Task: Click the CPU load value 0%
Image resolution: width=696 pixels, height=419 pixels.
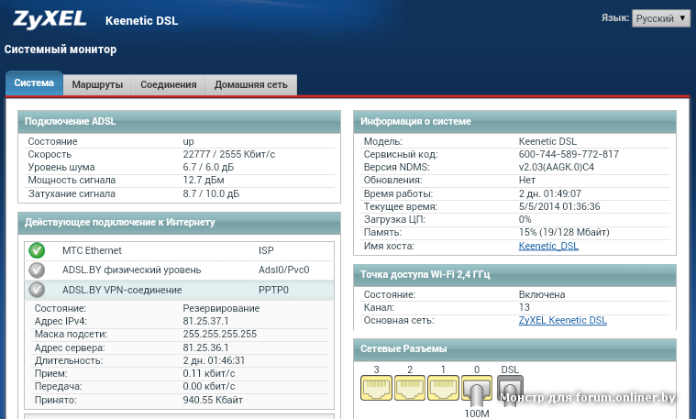Action: 525,220
